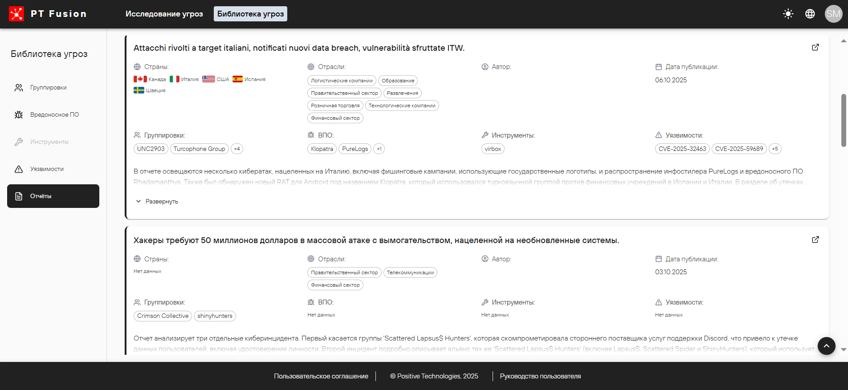
Task: Open external link for hackers ransom report
Action: pos(815,240)
